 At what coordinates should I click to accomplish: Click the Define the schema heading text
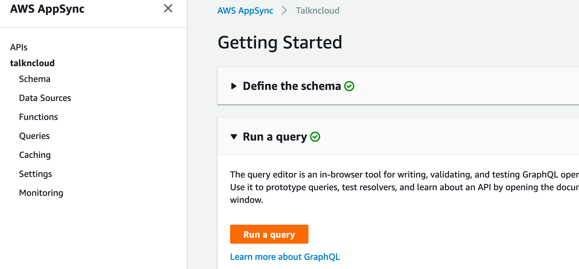click(292, 86)
